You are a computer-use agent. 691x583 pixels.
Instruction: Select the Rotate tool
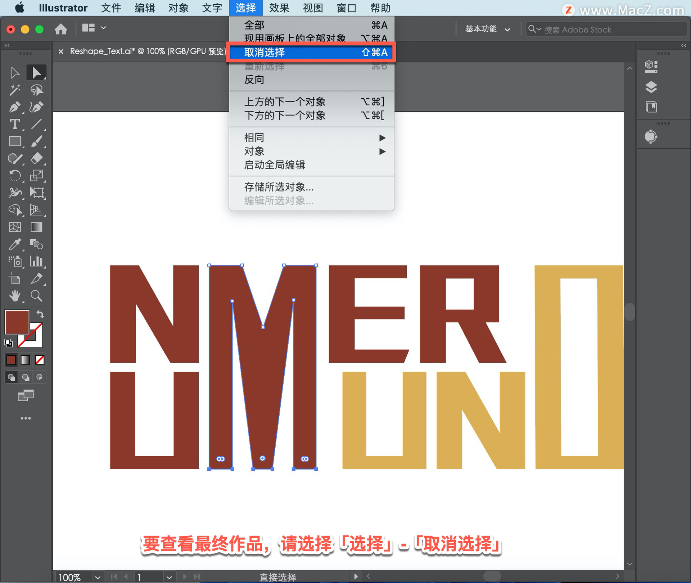point(15,176)
